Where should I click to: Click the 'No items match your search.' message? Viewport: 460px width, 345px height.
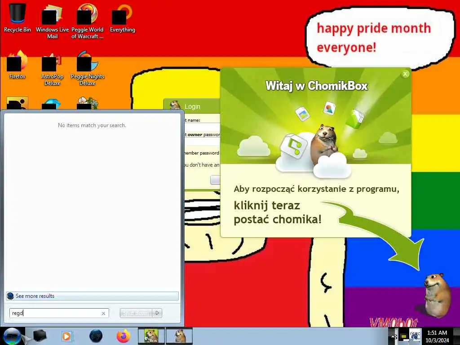coord(92,125)
